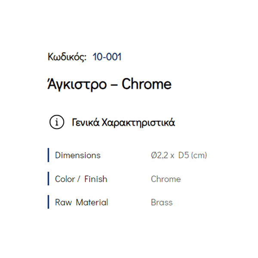The height and width of the screenshot is (258, 258).
Task: Click the "Γενικά Χαρακτηριστικά" heading
Action: 123,122
